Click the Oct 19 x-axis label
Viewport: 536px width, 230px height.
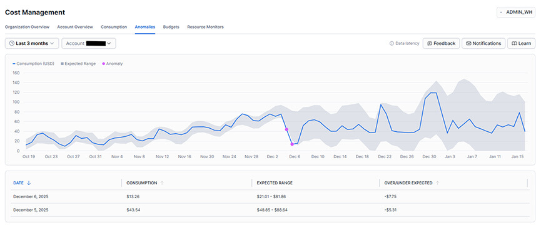click(x=29, y=156)
